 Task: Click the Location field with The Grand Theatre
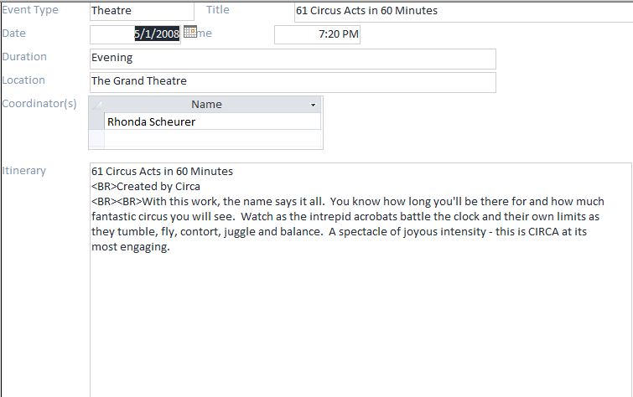click(x=293, y=82)
